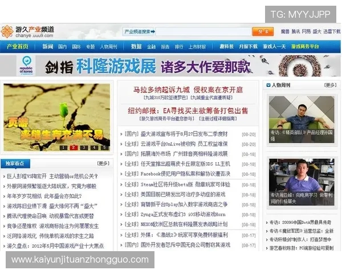The width and height of the screenshot is (342, 274).
Task: Switch slideshow to slide 5
Action: [x=104, y=147]
